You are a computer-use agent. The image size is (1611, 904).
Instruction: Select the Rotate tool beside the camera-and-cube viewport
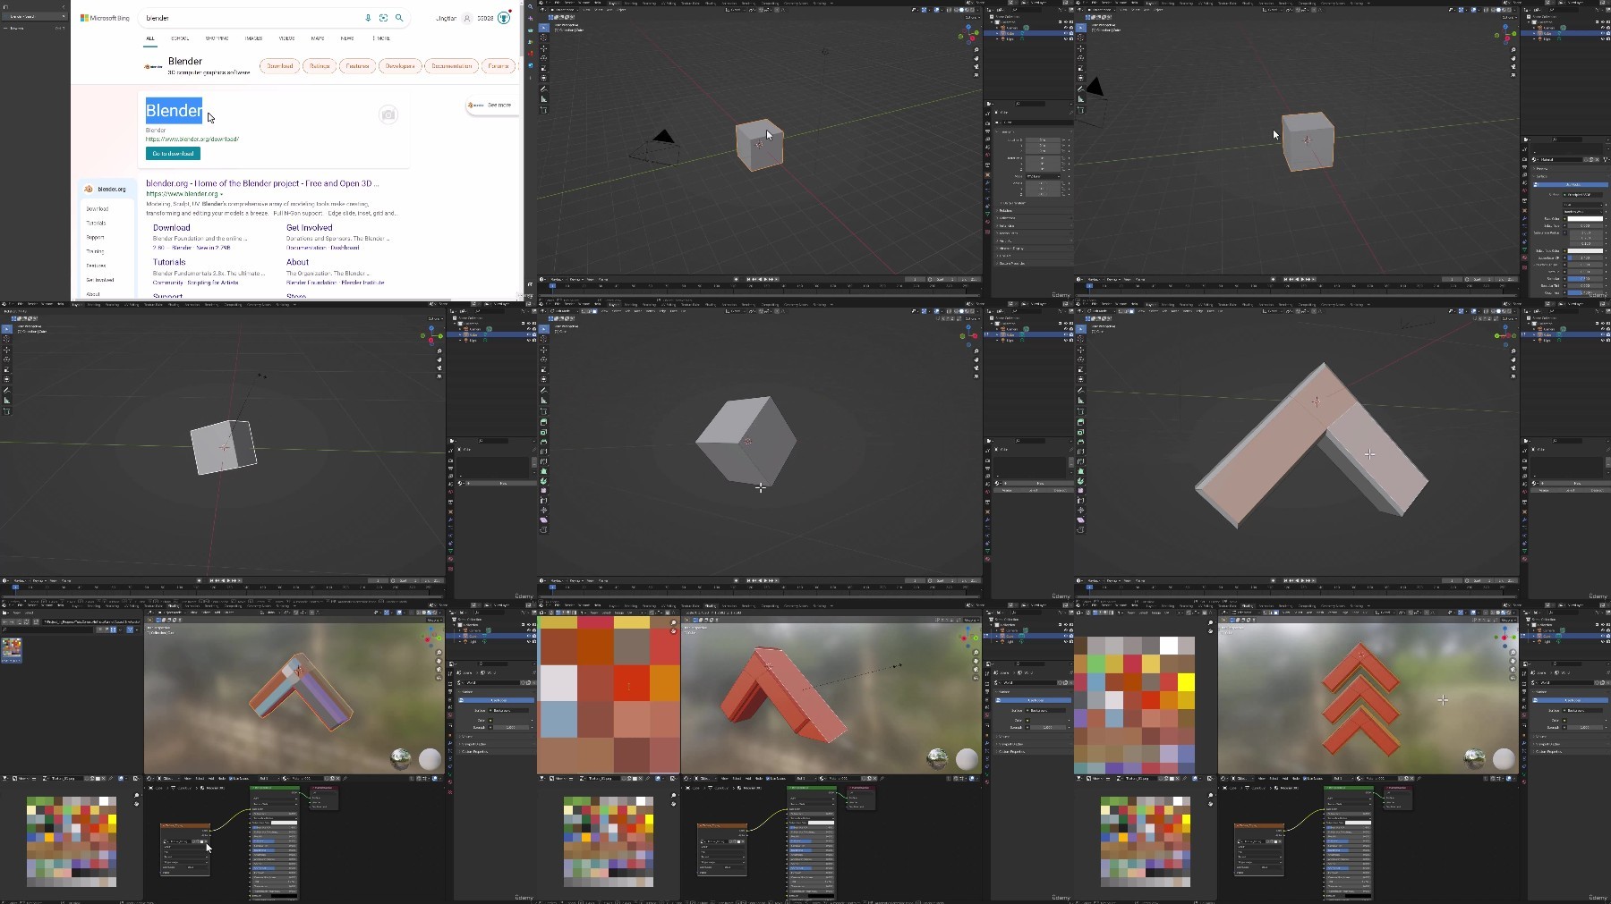(x=544, y=58)
